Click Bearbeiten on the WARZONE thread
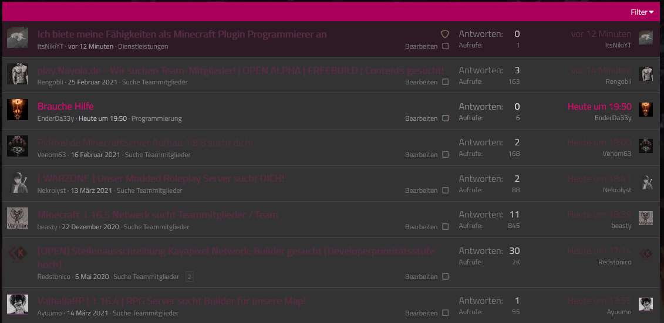664x323 pixels. pos(422,191)
